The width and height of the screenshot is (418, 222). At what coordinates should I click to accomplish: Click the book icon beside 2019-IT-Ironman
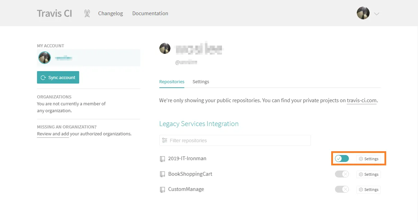tap(162, 159)
